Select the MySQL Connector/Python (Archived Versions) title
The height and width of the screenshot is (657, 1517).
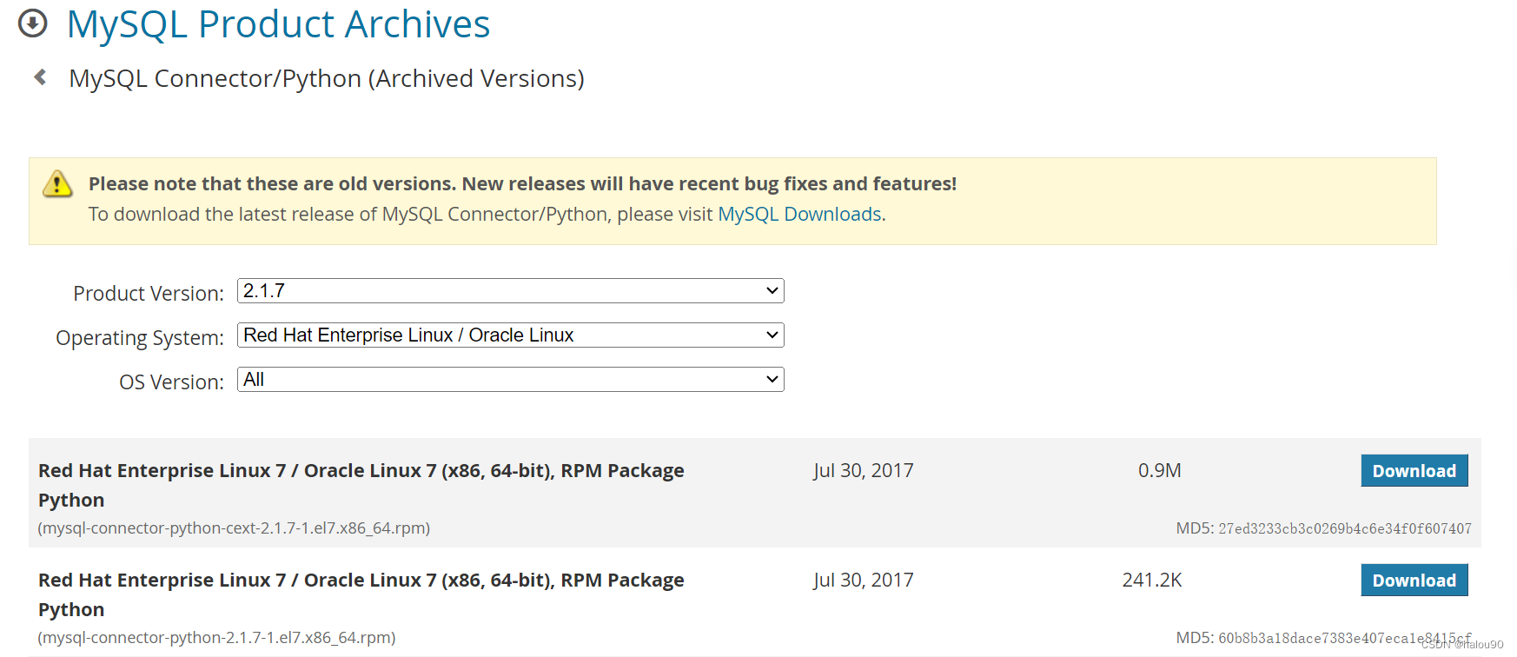click(x=327, y=78)
